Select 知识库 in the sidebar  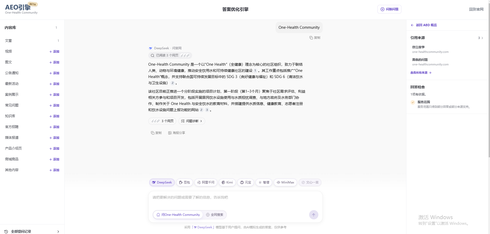click(x=10, y=116)
